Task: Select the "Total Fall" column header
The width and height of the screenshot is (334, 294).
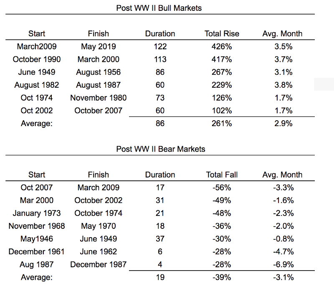Action: (x=222, y=175)
